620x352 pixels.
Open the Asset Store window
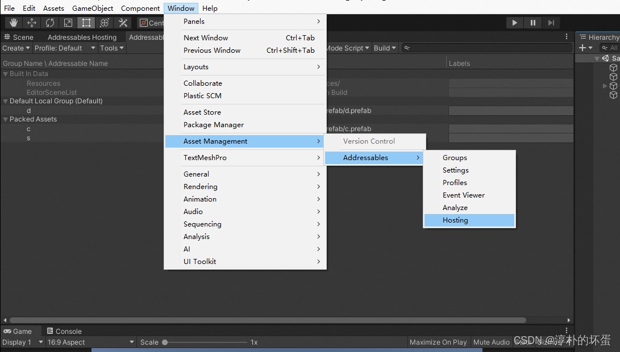point(245,112)
